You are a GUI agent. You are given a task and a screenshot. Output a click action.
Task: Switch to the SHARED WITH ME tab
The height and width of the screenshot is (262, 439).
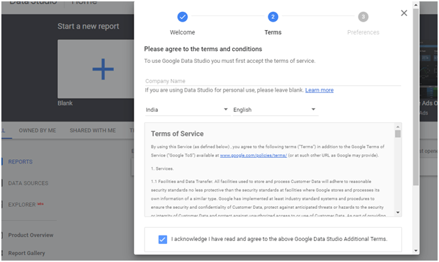(x=93, y=131)
